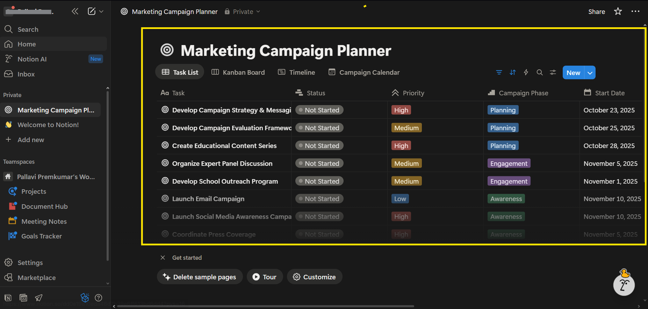648x309 pixels.
Task: Open three-dot page options menu
Action: [635, 12]
